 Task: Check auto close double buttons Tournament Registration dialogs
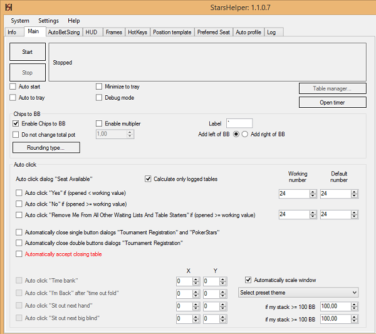[x=19, y=243]
